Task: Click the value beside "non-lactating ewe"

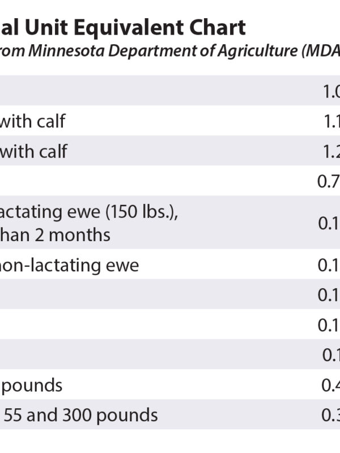Action: (329, 264)
